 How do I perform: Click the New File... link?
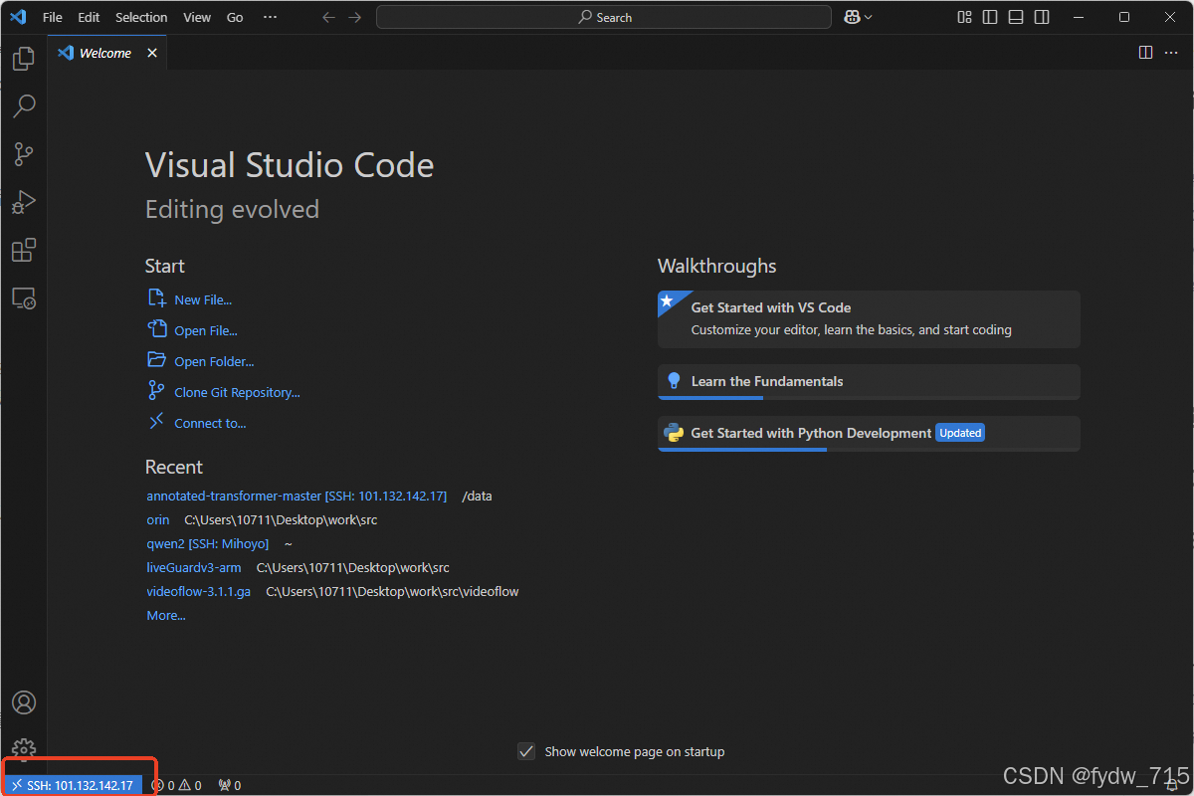click(203, 299)
